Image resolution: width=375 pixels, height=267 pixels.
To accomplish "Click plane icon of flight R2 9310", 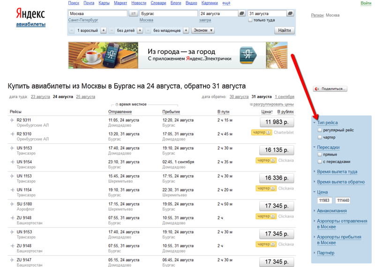I will 12,134.
